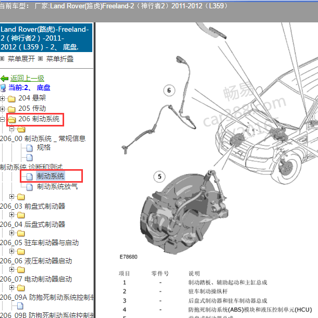Click the 说明 table column header

pos(194,274)
